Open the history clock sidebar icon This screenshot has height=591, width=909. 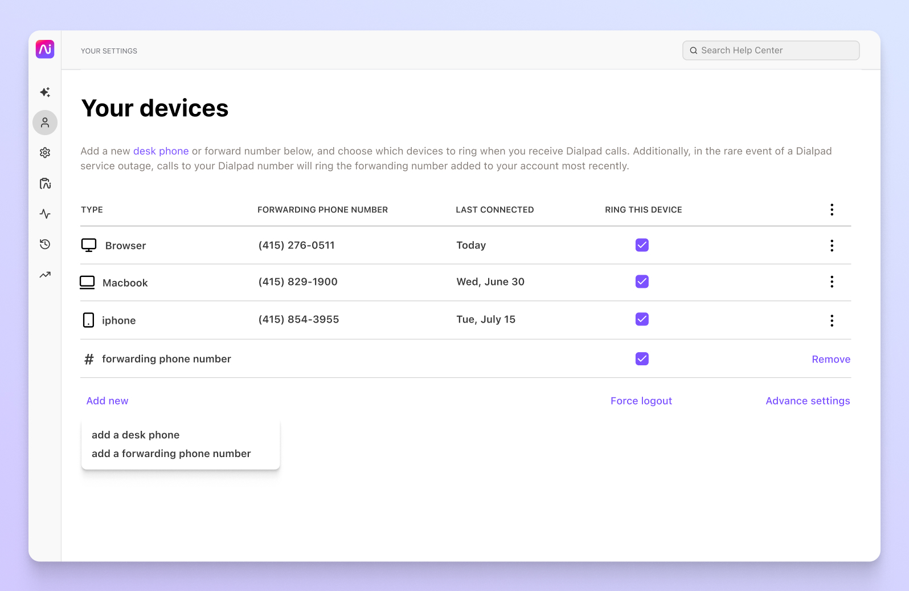45,244
